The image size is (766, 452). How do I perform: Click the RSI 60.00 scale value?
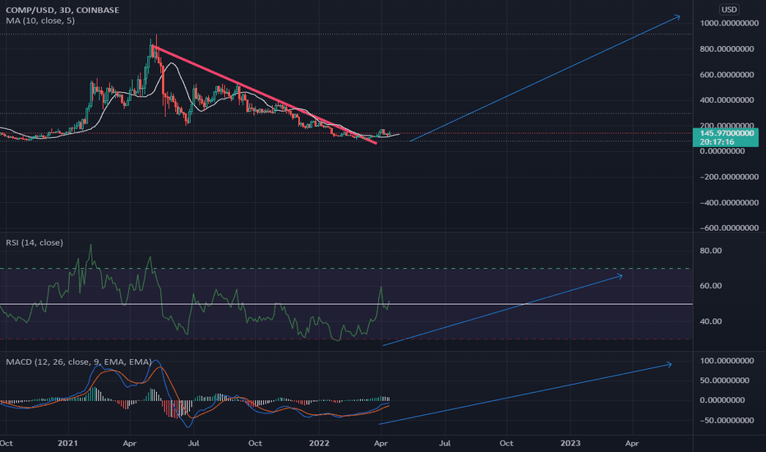click(x=710, y=286)
